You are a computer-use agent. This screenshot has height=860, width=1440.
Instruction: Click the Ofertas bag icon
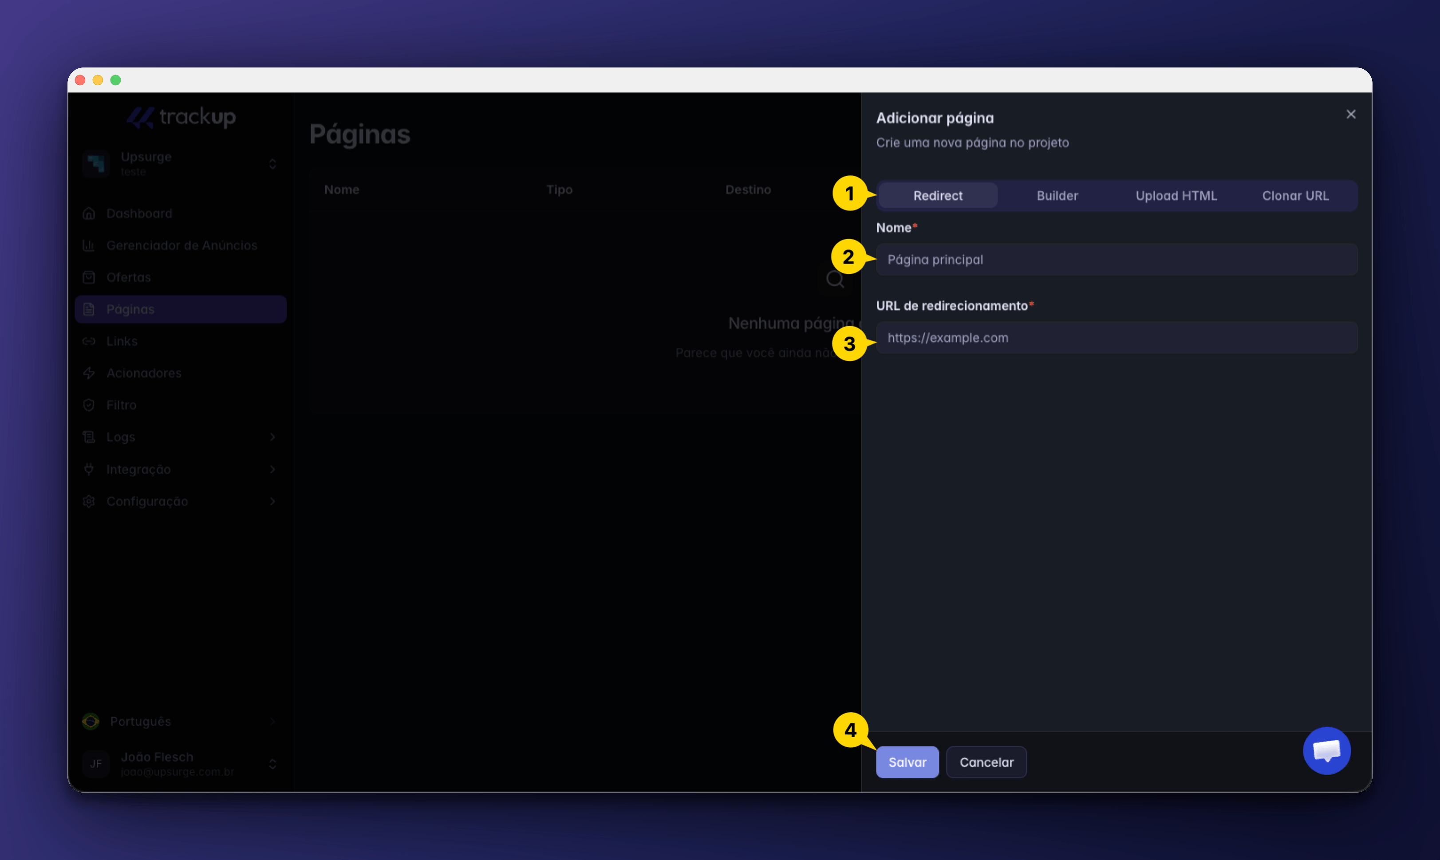tap(89, 277)
